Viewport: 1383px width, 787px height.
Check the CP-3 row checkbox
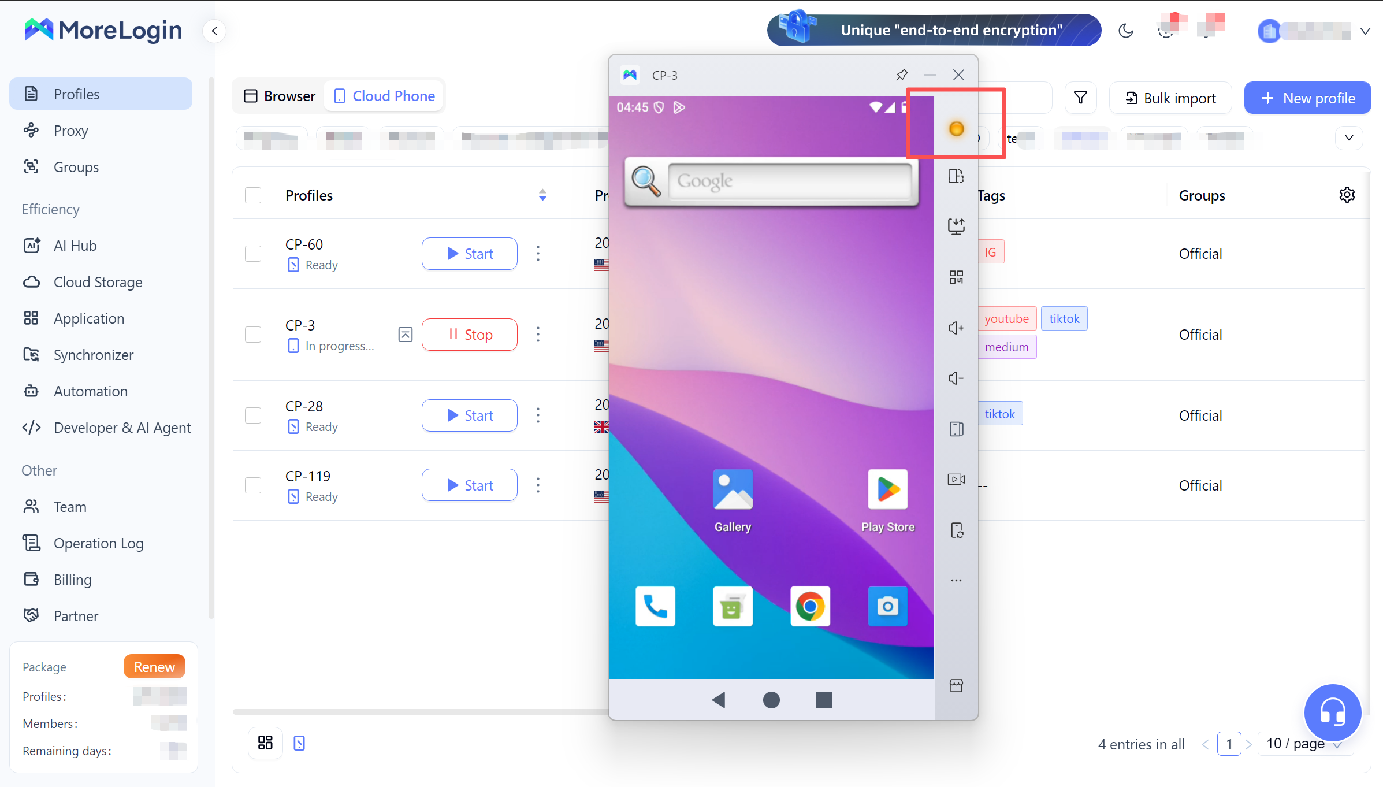coord(253,335)
